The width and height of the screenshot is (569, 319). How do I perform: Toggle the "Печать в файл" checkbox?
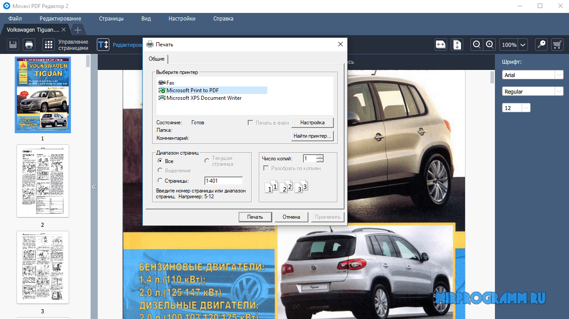pyautogui.click(x=250, y=123)
